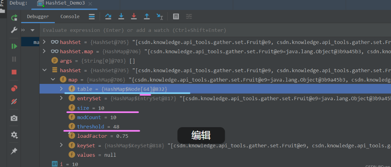
Task: Select the i = 10 variable row
Action: pyautogui.click(x=215, y=164)
